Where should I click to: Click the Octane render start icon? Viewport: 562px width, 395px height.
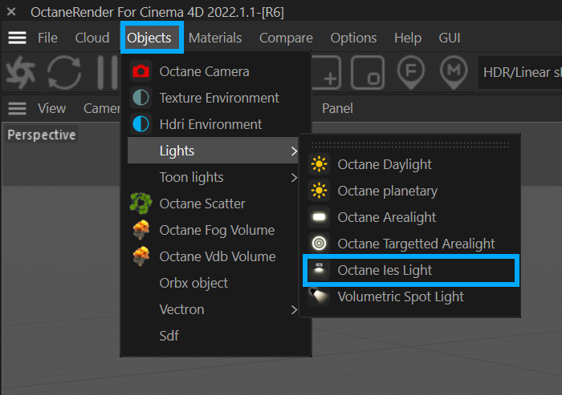(x=18, y=73)
